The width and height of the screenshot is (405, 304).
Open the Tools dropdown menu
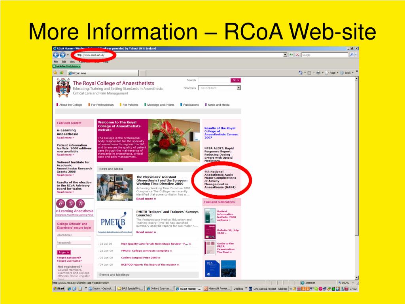(347, 73)
